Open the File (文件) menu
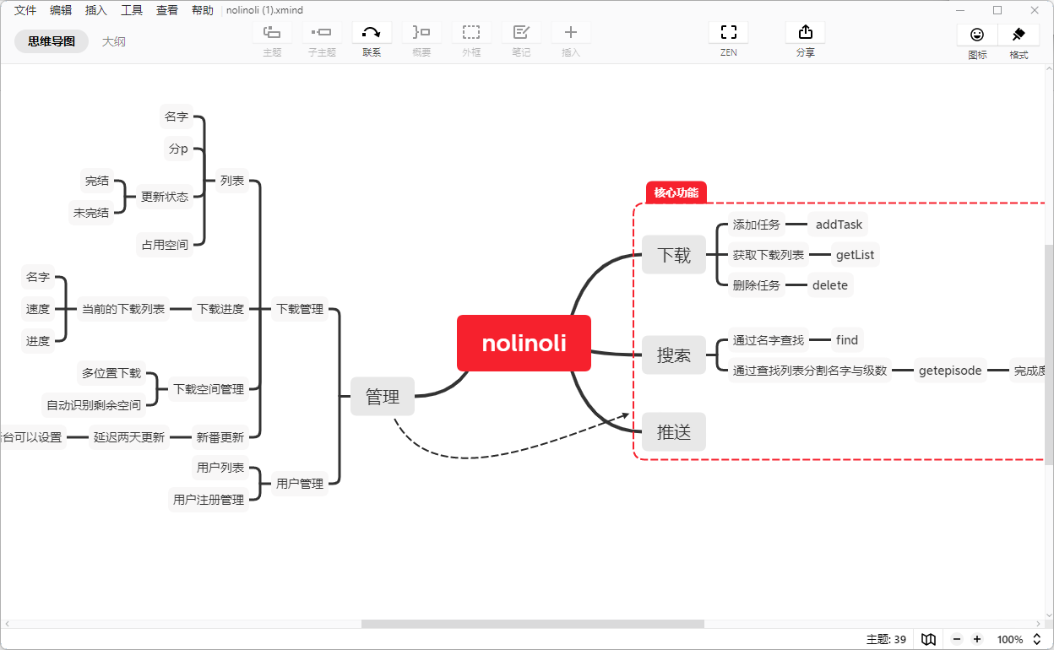Image resolution: width=1054 pixels, height=650 pixels. pos(25,10)
